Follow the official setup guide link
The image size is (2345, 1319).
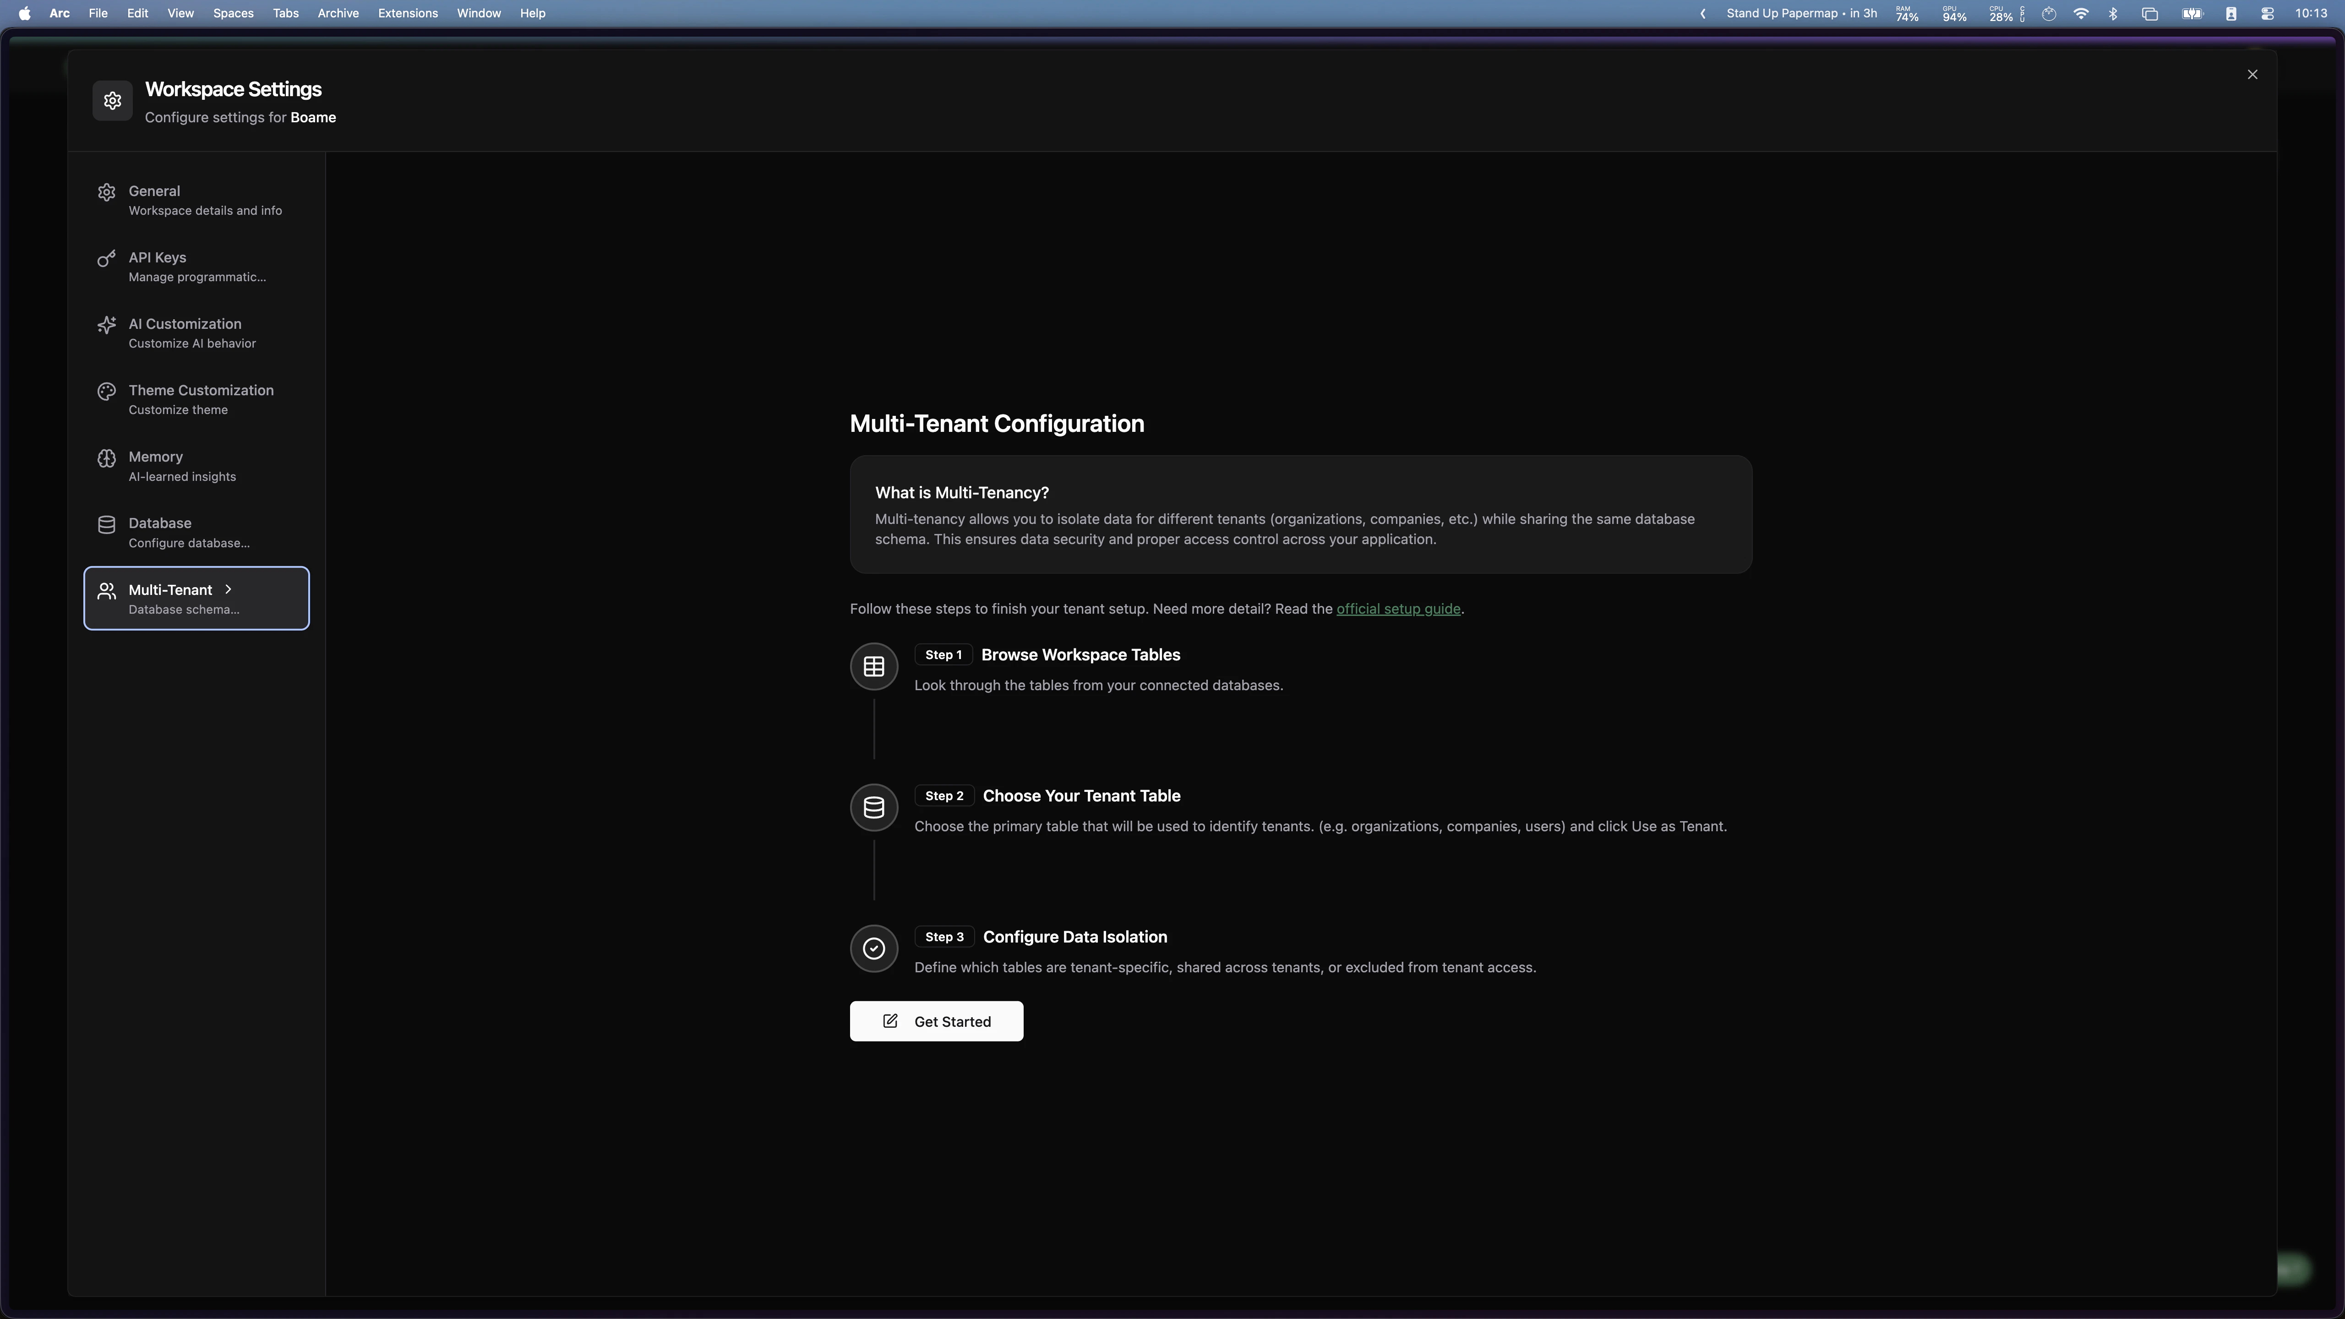point(1397,609)
